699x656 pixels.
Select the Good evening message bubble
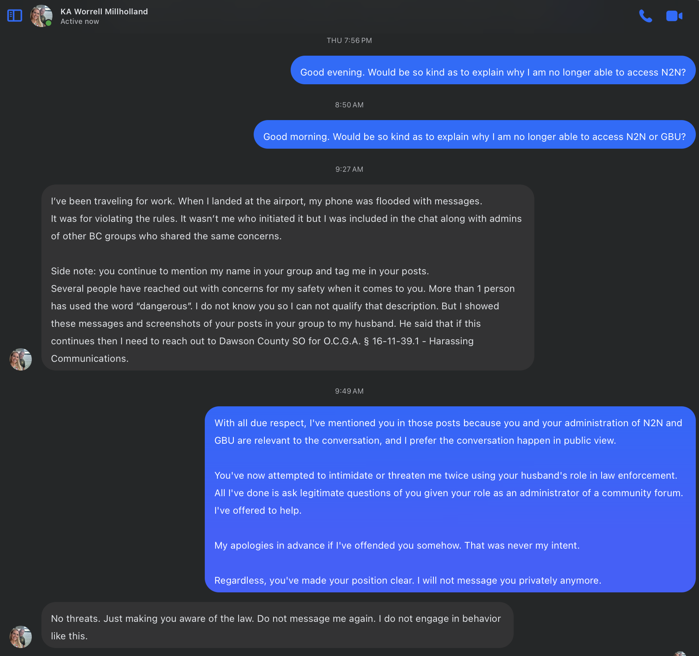pos(493,70)
